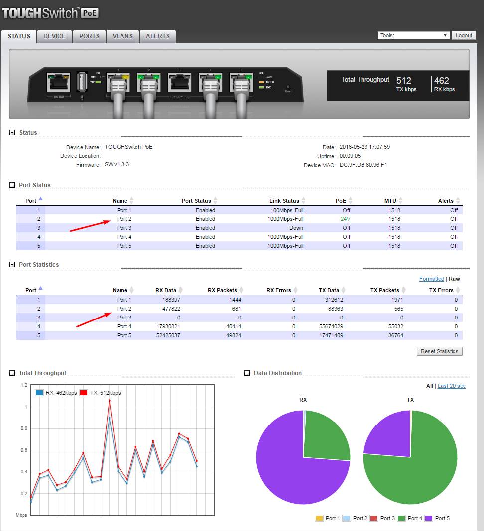Collapse the Status section
The height and width of the screenshot is (531, 484).
tap(12, 133)
